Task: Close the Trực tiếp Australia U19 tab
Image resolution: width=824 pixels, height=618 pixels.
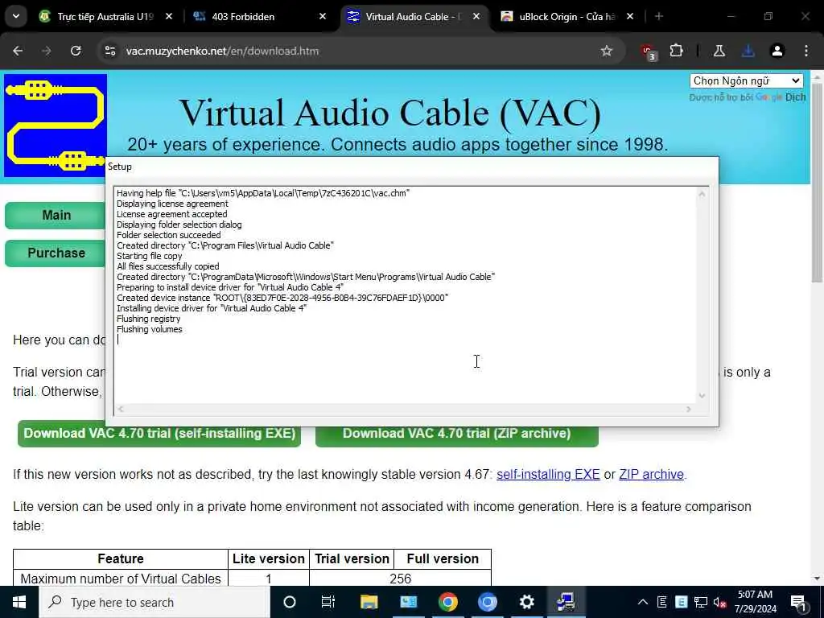Action: (x=169, y=17)
